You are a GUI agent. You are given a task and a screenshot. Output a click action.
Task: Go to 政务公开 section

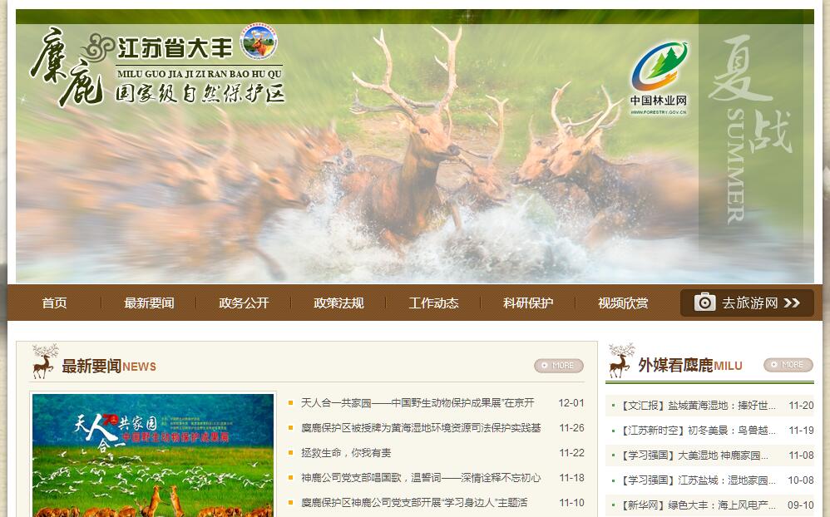tap(244, 303)
